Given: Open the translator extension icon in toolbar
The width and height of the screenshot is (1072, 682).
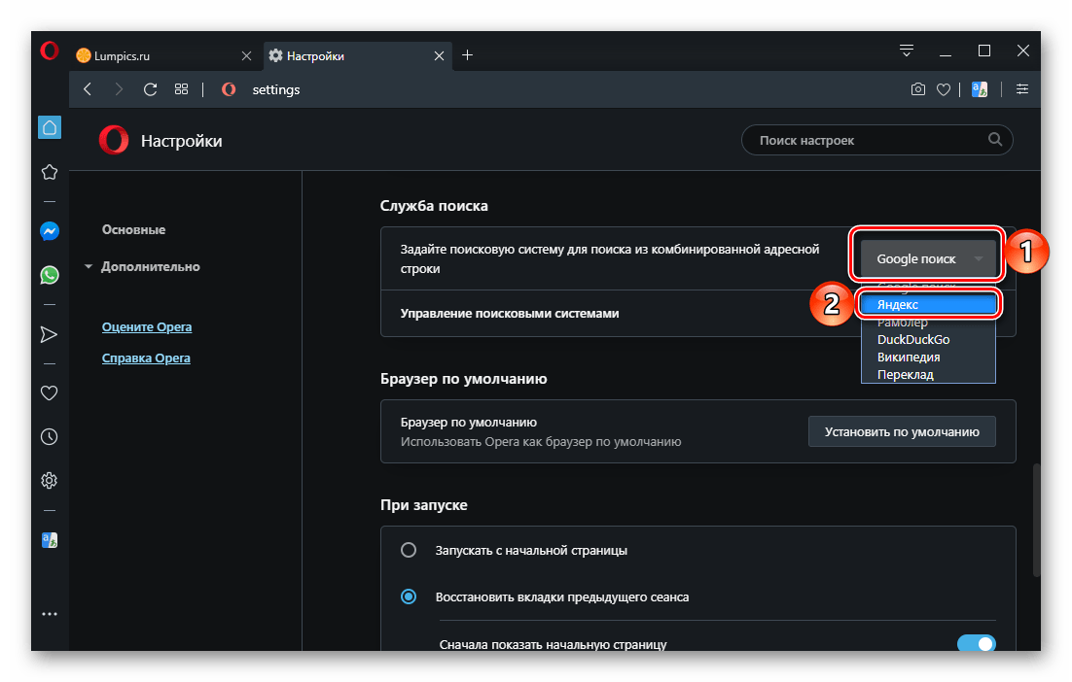Looking at the screenshot, I should tap(980, 89).
